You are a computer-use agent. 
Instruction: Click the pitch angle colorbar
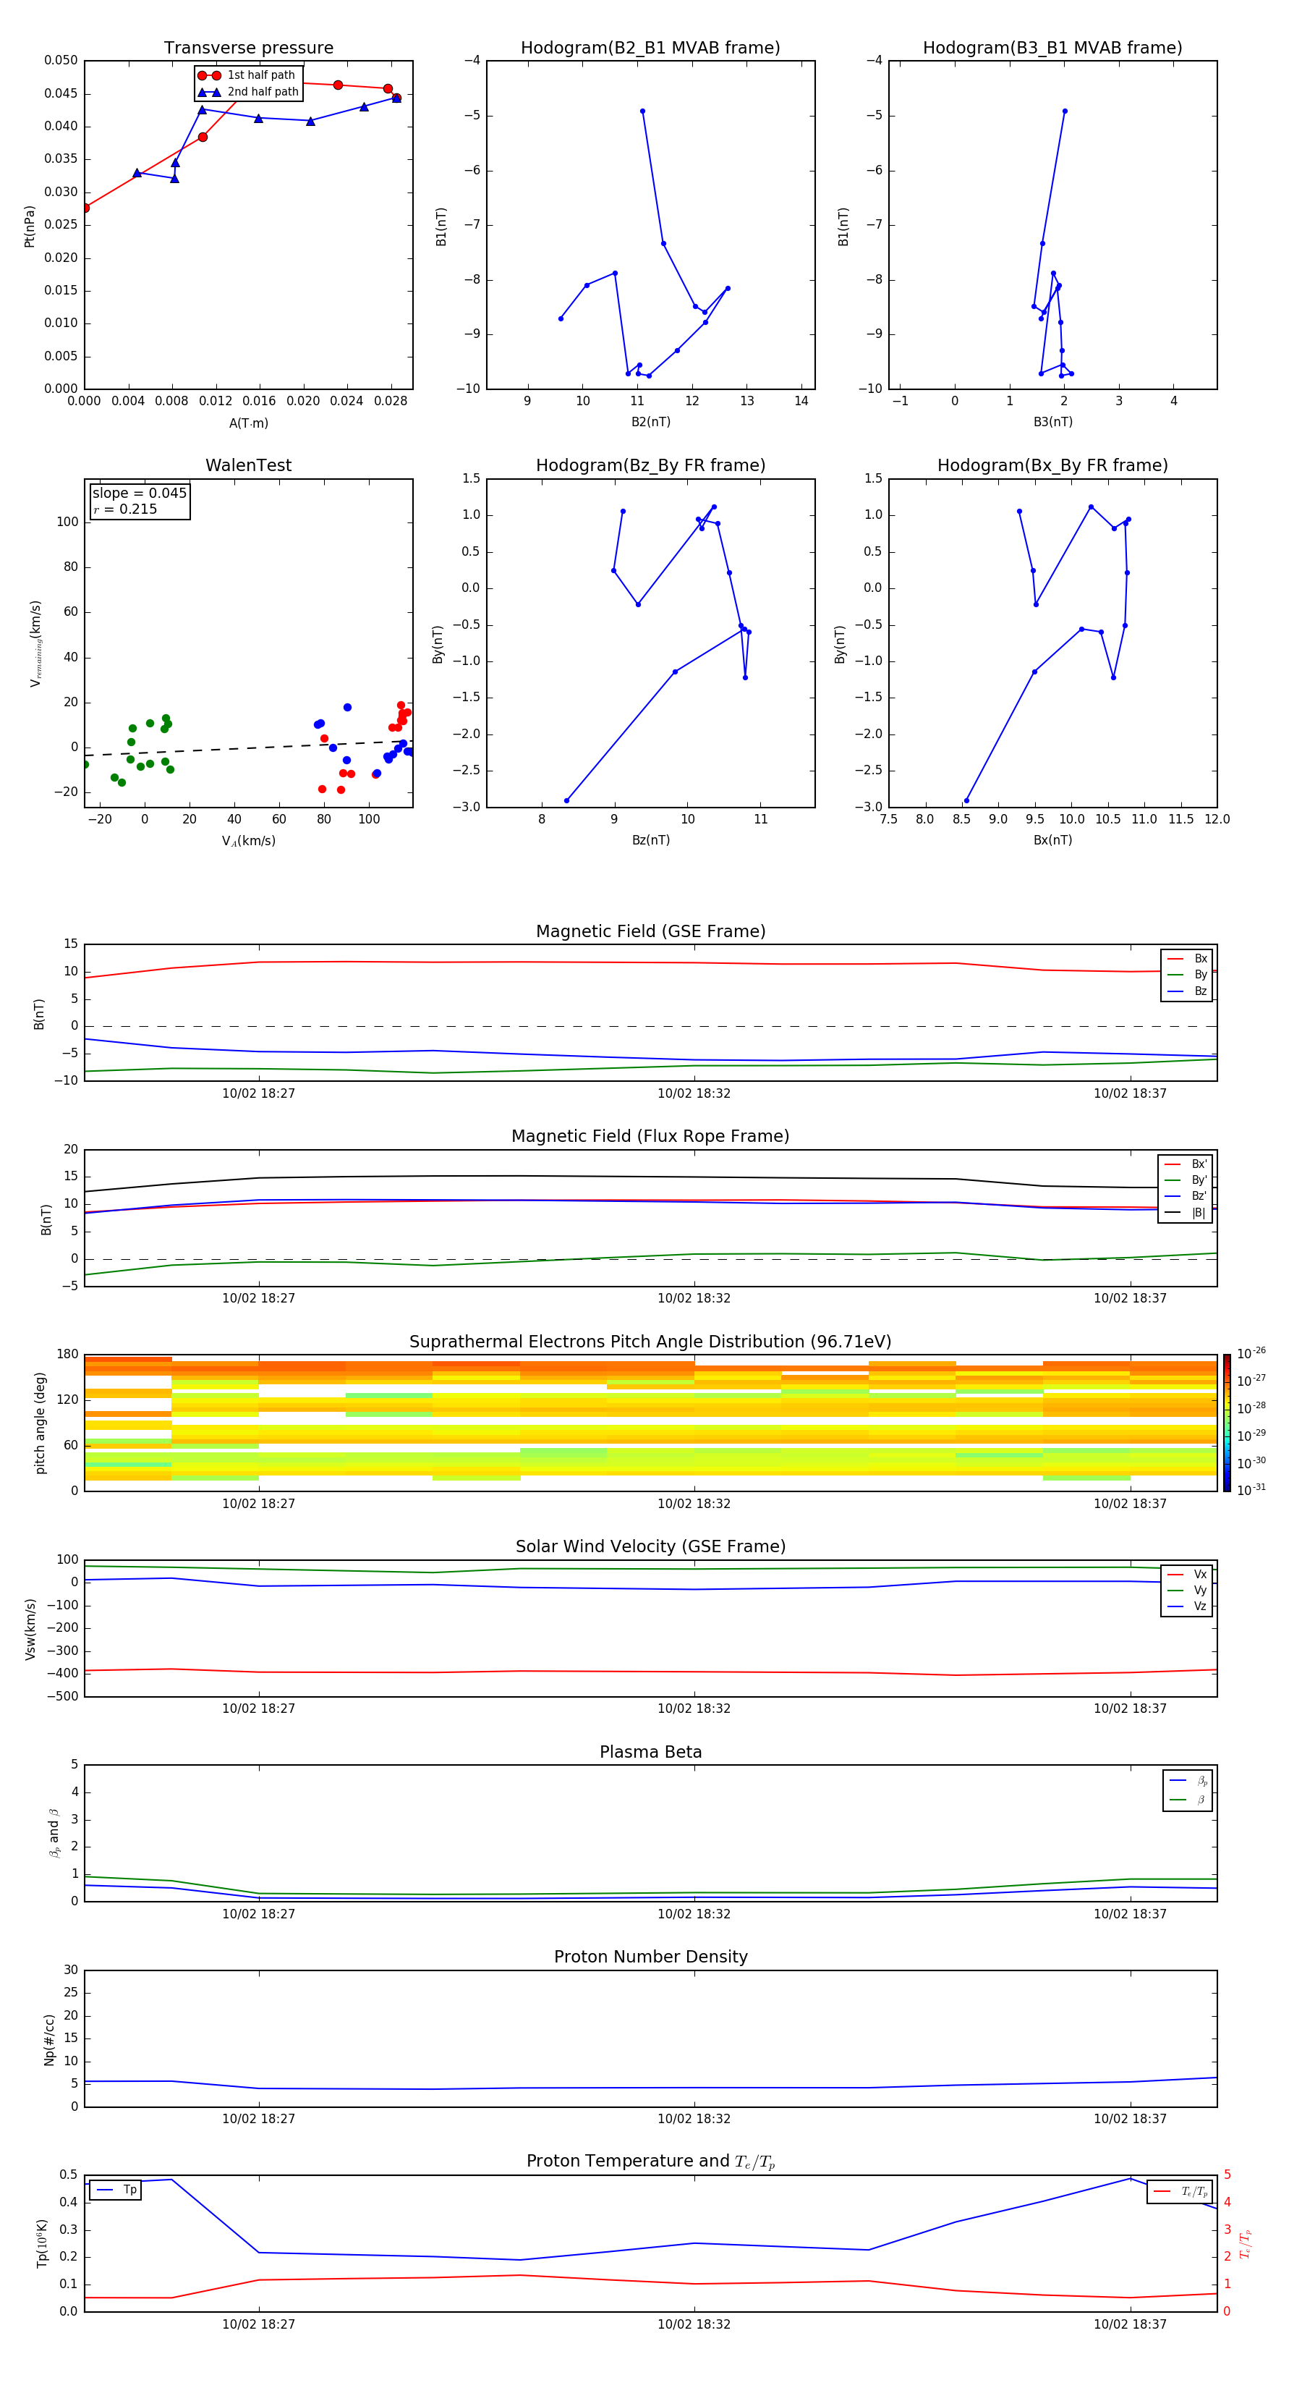1227,1423
